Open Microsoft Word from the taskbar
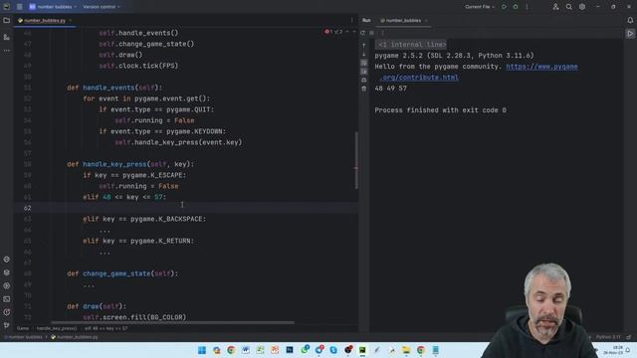The height and width of the screenshot is (358, 637). click(x=246, y=350)
